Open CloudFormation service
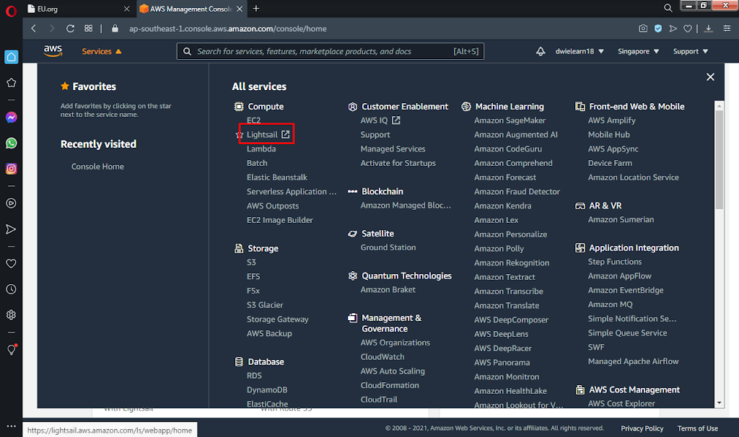The image size is (739, 437). coord(389,385)
